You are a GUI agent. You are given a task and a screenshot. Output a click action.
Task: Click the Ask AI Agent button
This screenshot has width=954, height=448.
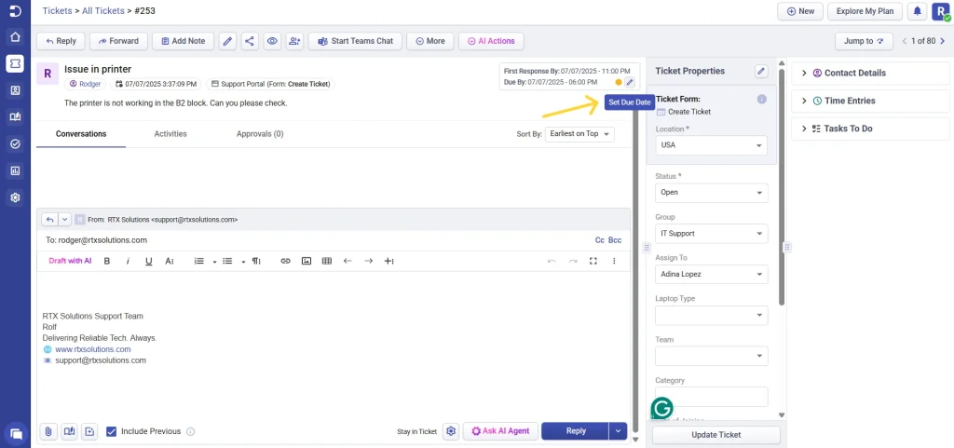click(x=500, y=431)
